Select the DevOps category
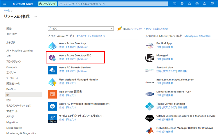The width and height of the screenshot is (218, 135). point(11,89)
